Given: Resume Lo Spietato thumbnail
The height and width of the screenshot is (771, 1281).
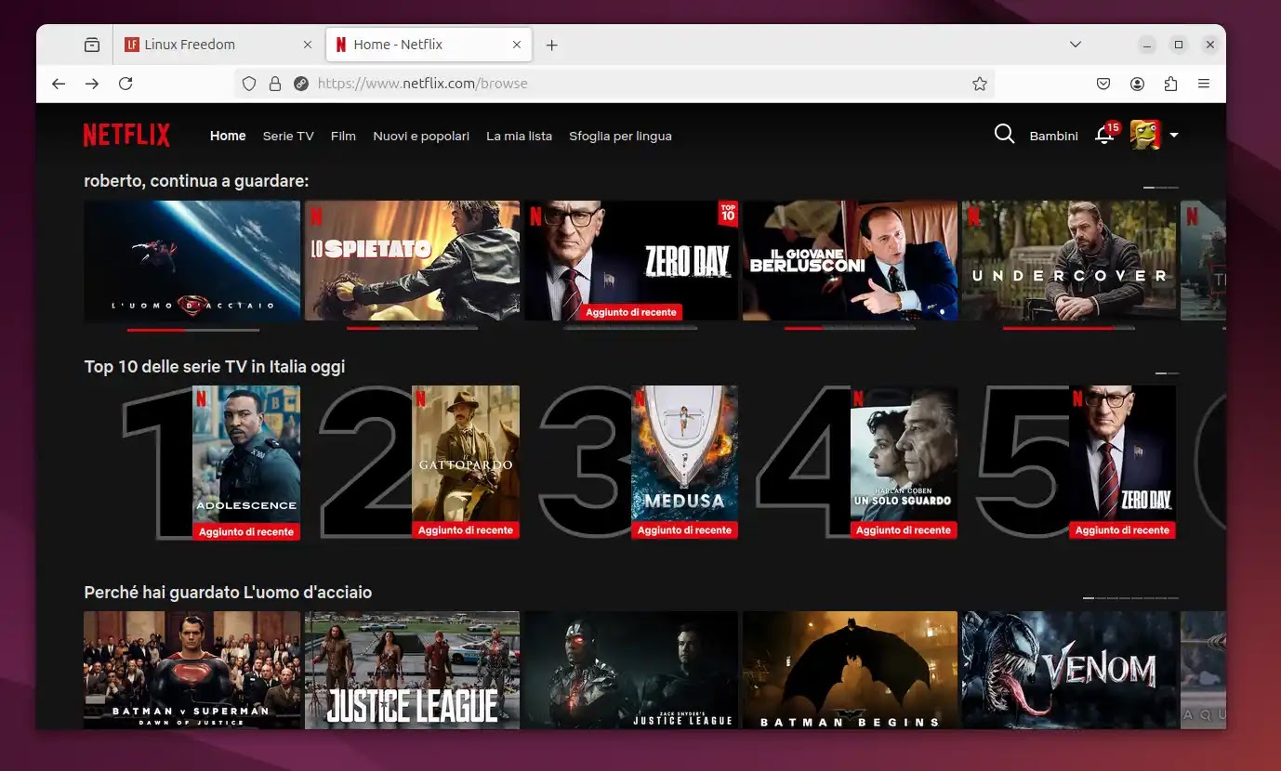Looking at the screenshot, I should 412,261.
